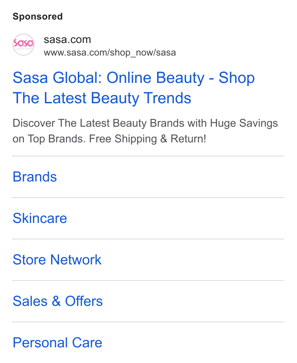The image size is (297, 363).
Task: Click the www.sasa.com/shop_now/sasa URL
Action: coord(110,52)
